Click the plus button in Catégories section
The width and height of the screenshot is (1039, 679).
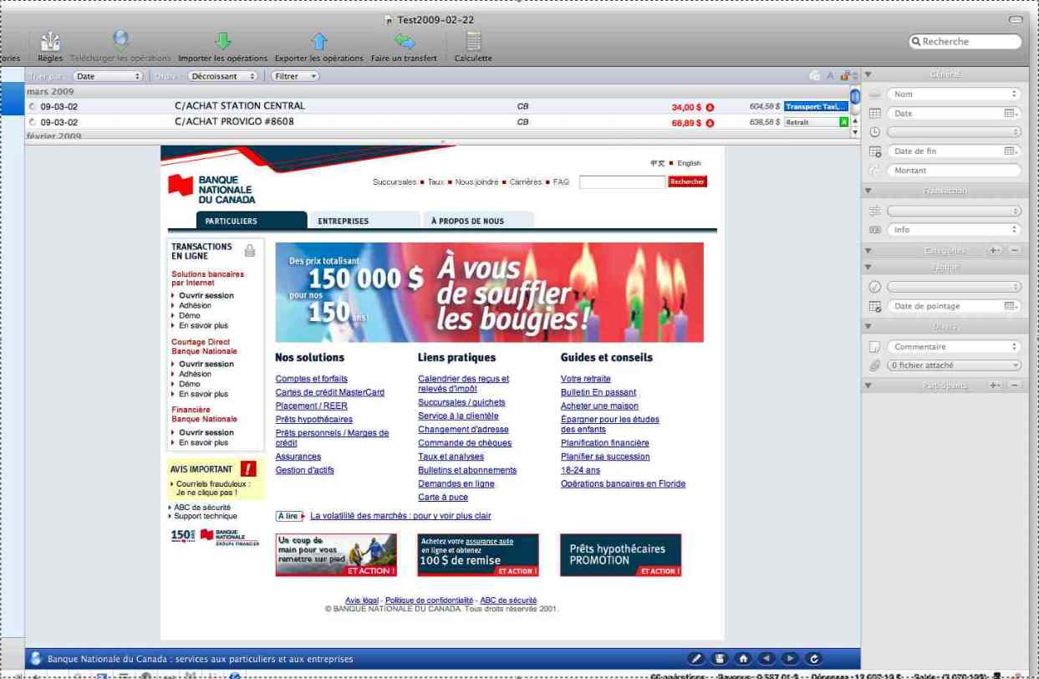995,250
